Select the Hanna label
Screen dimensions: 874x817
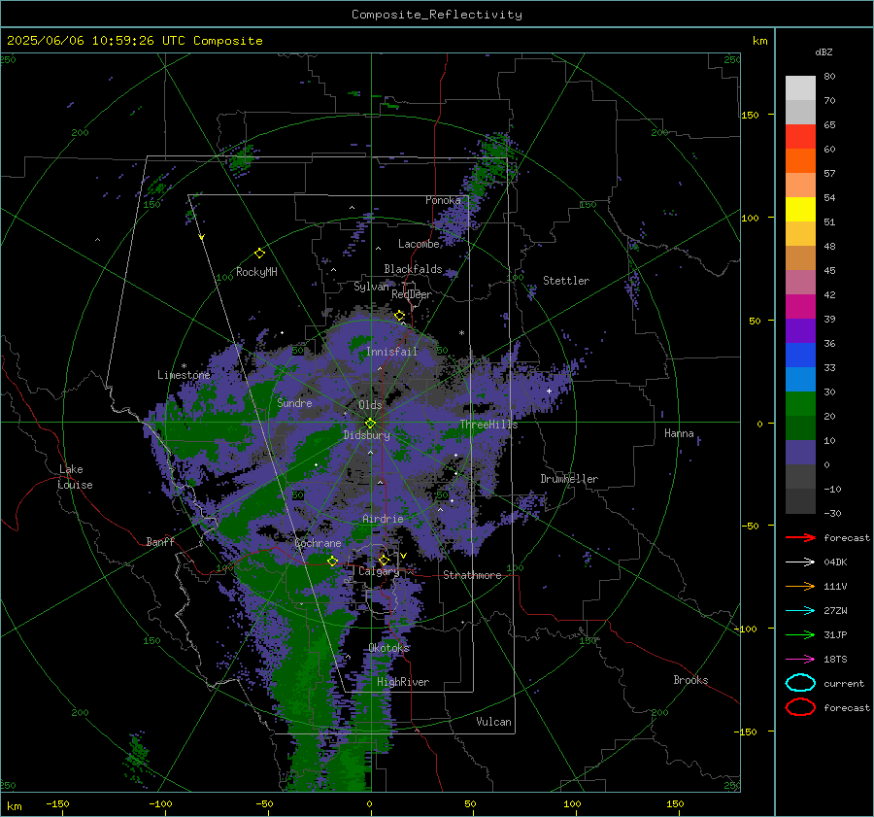tap(679, 433)
